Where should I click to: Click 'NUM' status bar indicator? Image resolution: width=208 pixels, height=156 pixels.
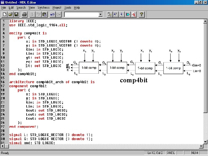[x=195, y=153]
